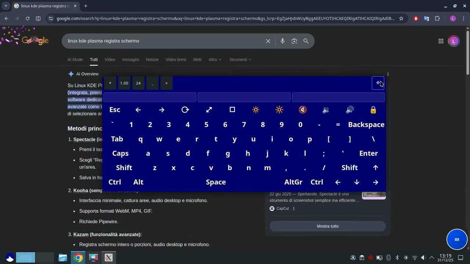Tap the refresh key on the virtual keyboard

[185, 110]
